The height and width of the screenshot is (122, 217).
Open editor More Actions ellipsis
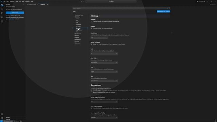(215, 4)
